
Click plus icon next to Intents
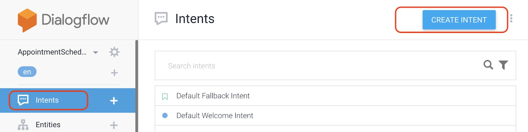point(114,100)
